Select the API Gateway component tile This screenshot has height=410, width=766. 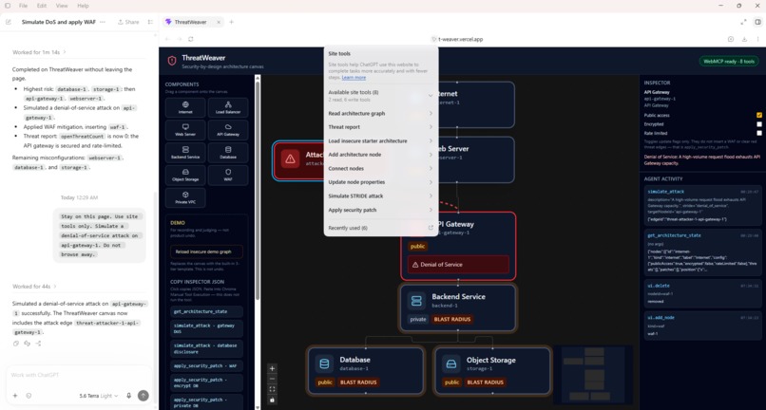pyautogui.click(x=228, y=130)
